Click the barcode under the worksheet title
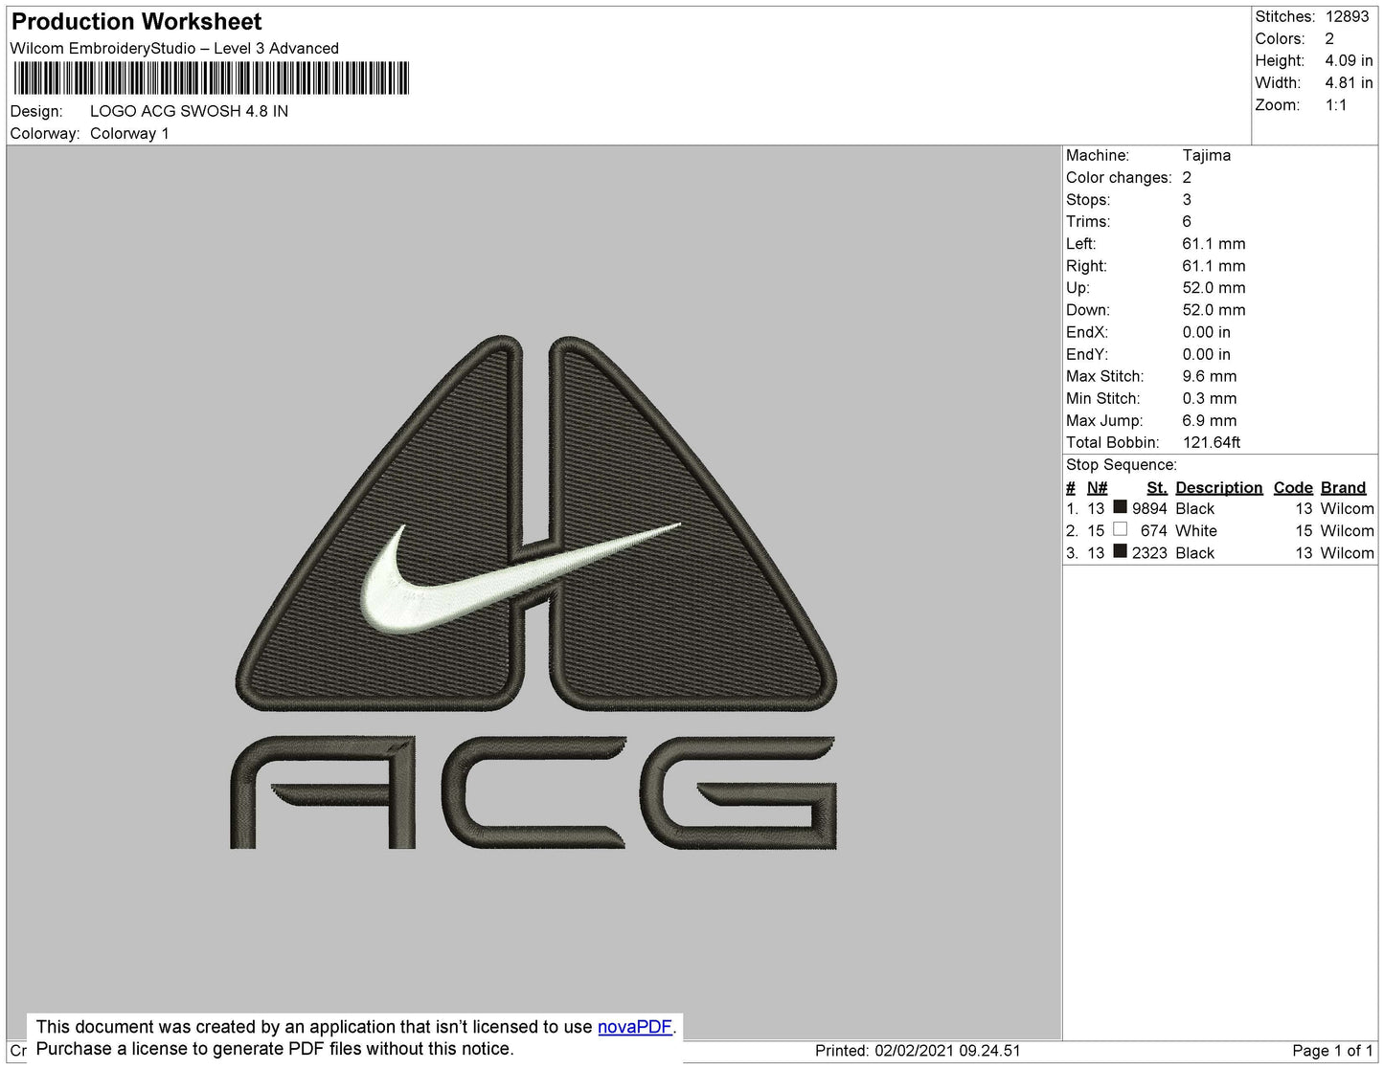The height and width of the screenshot is (1069, 1384). coord(212,78)
